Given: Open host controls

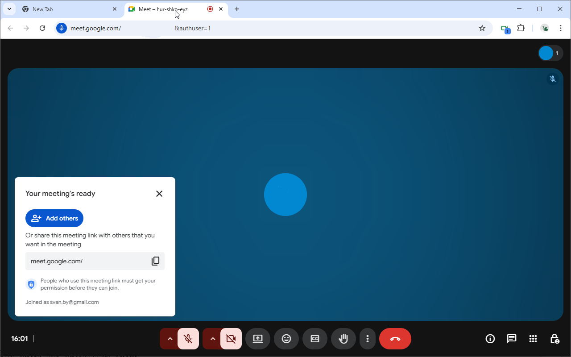Looking at the screenshot, I should 554,339.
